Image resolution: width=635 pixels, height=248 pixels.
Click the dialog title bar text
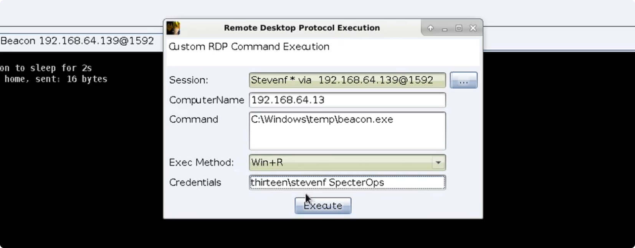[x=302, y=28]
